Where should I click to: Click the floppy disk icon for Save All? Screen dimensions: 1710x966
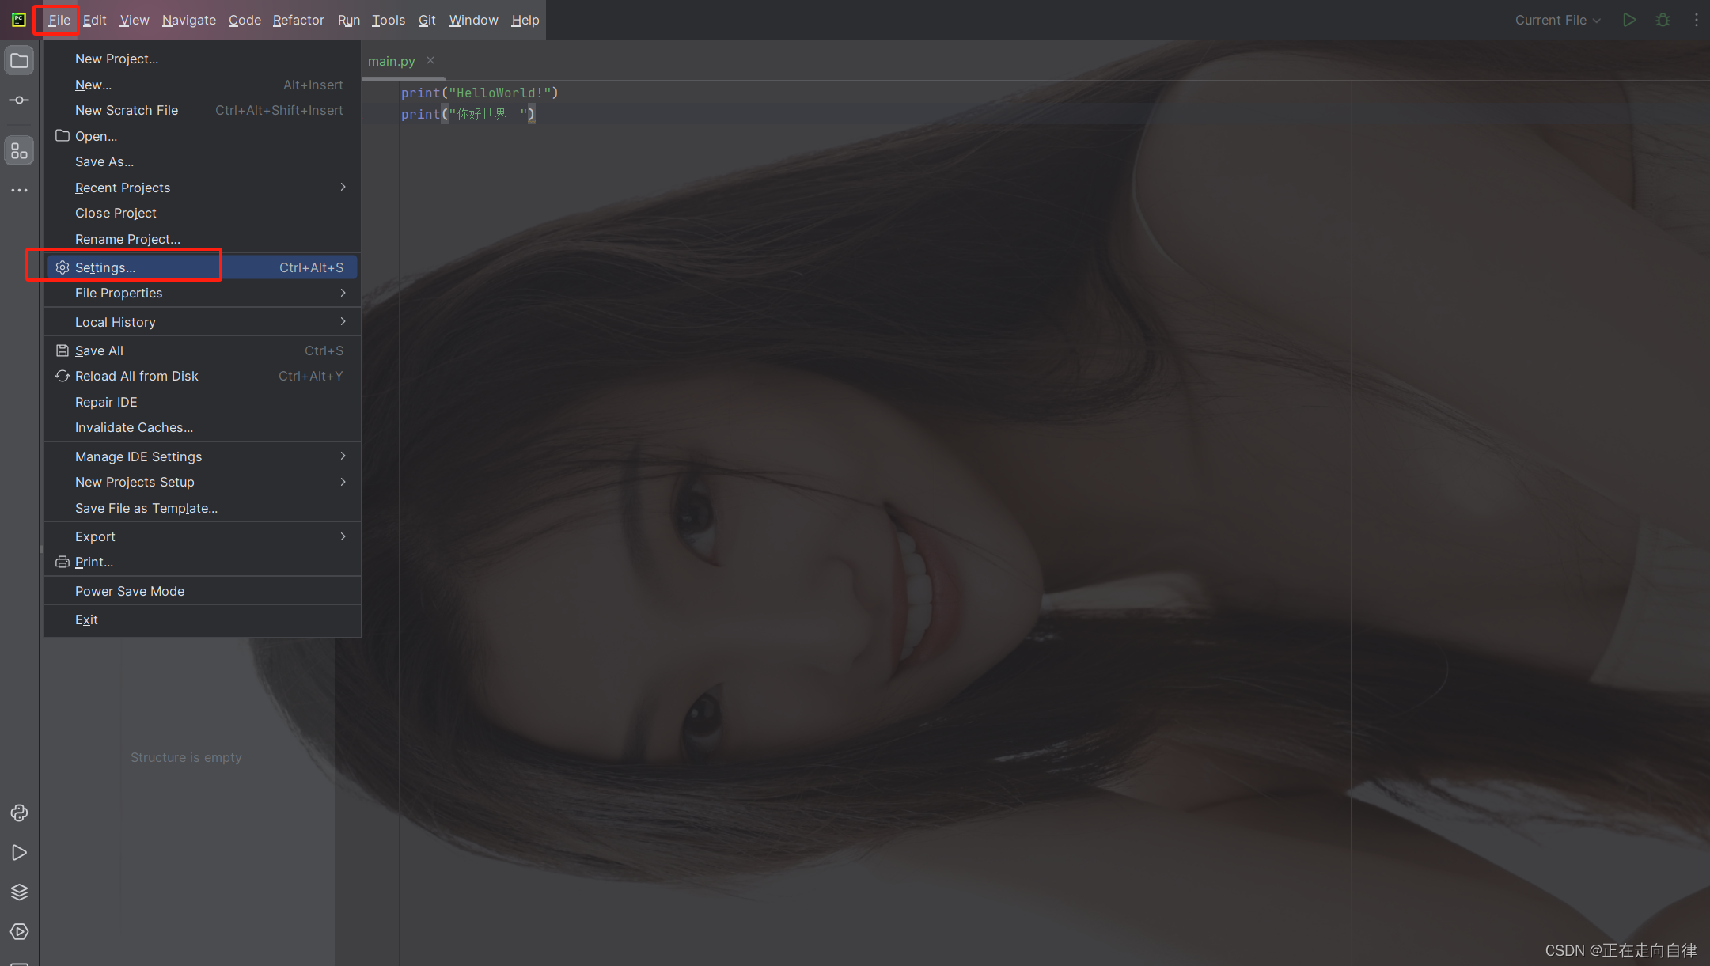[x=63, y=350]
